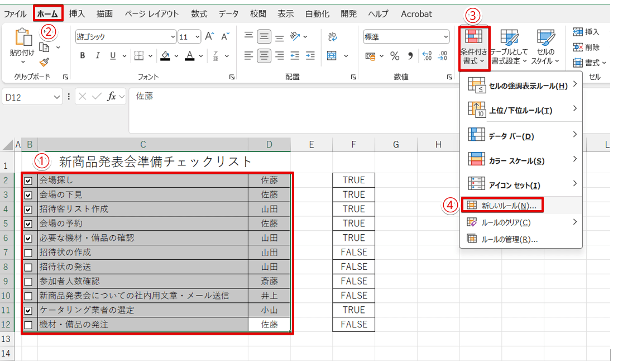Toggle Bold formatting
The height and width of the screenshot is (361, 618).
click(x=83, y=56)
